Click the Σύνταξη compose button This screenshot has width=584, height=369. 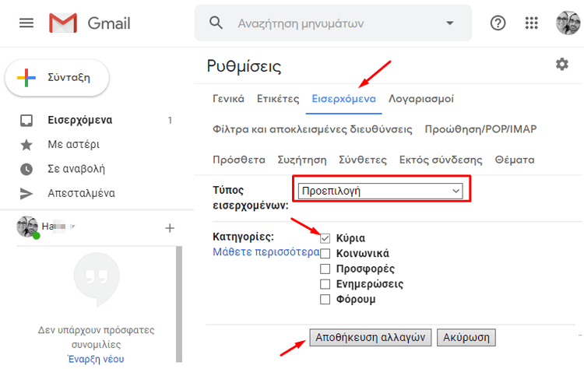[x=57, y=78]
